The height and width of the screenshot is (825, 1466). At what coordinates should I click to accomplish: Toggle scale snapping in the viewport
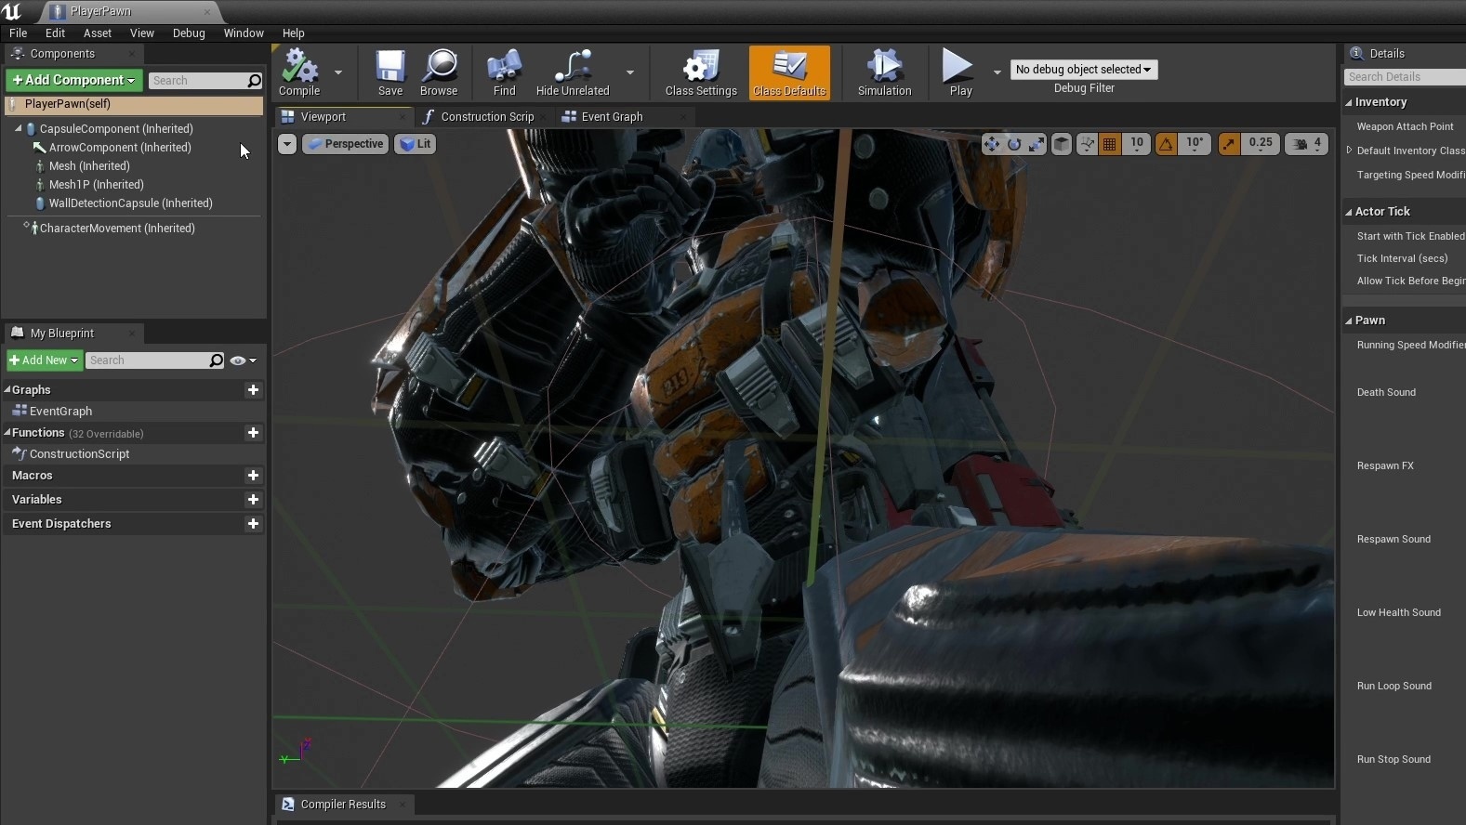tap(1229, 144)
